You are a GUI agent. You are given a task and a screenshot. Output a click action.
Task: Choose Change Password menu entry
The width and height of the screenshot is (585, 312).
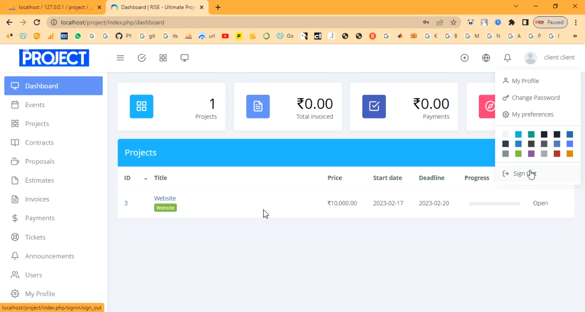click(535, 98)
